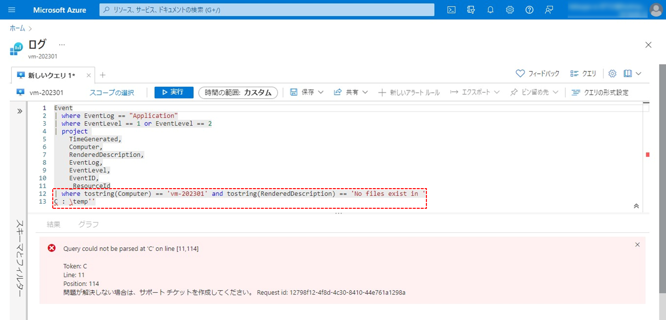
Task: Go to Microsoft Azure home title
Action: click(x=60, y=10)
